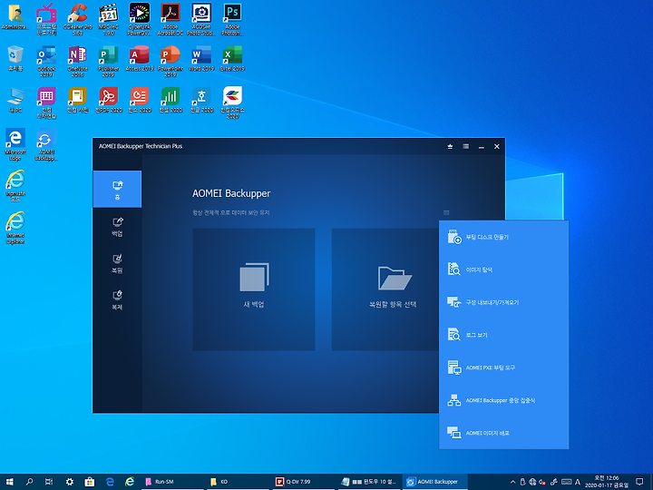The image size is (653, 490).
Task: Open the Action Center notification icon
Action: pyautogui.click(x=640, y=482)
